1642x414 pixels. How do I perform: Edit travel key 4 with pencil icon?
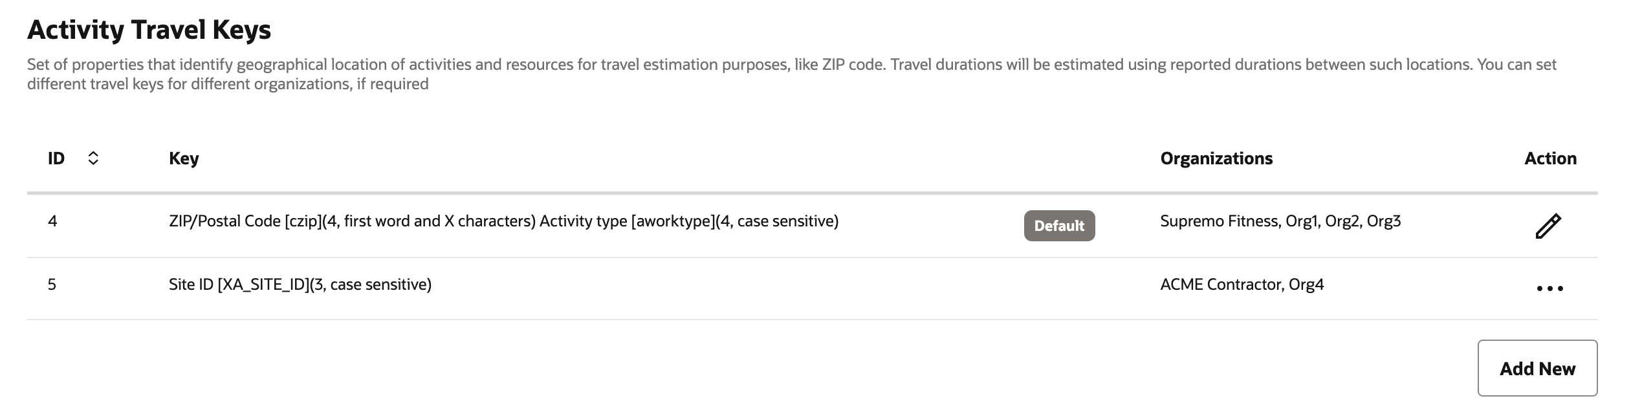1548,226
